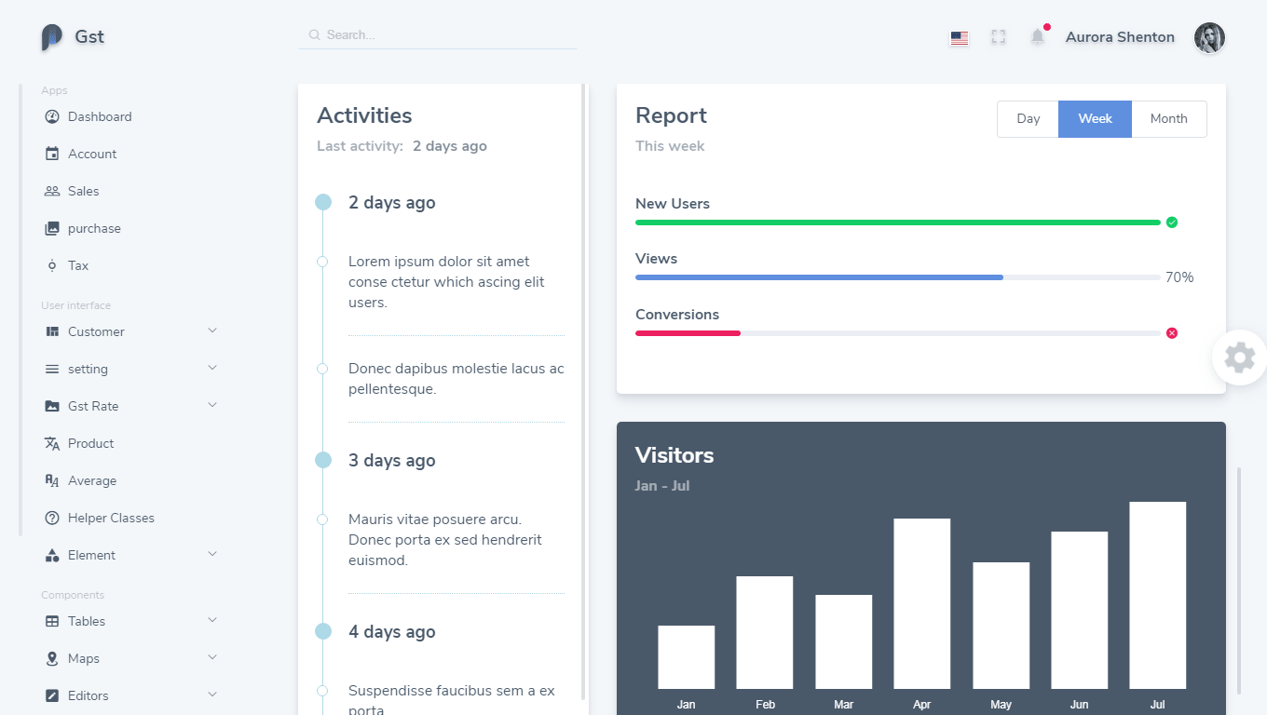Screen dimensions: 1267x715
Task: Expand the Maps submenu chevron
Action: click(x=212, y=657)
